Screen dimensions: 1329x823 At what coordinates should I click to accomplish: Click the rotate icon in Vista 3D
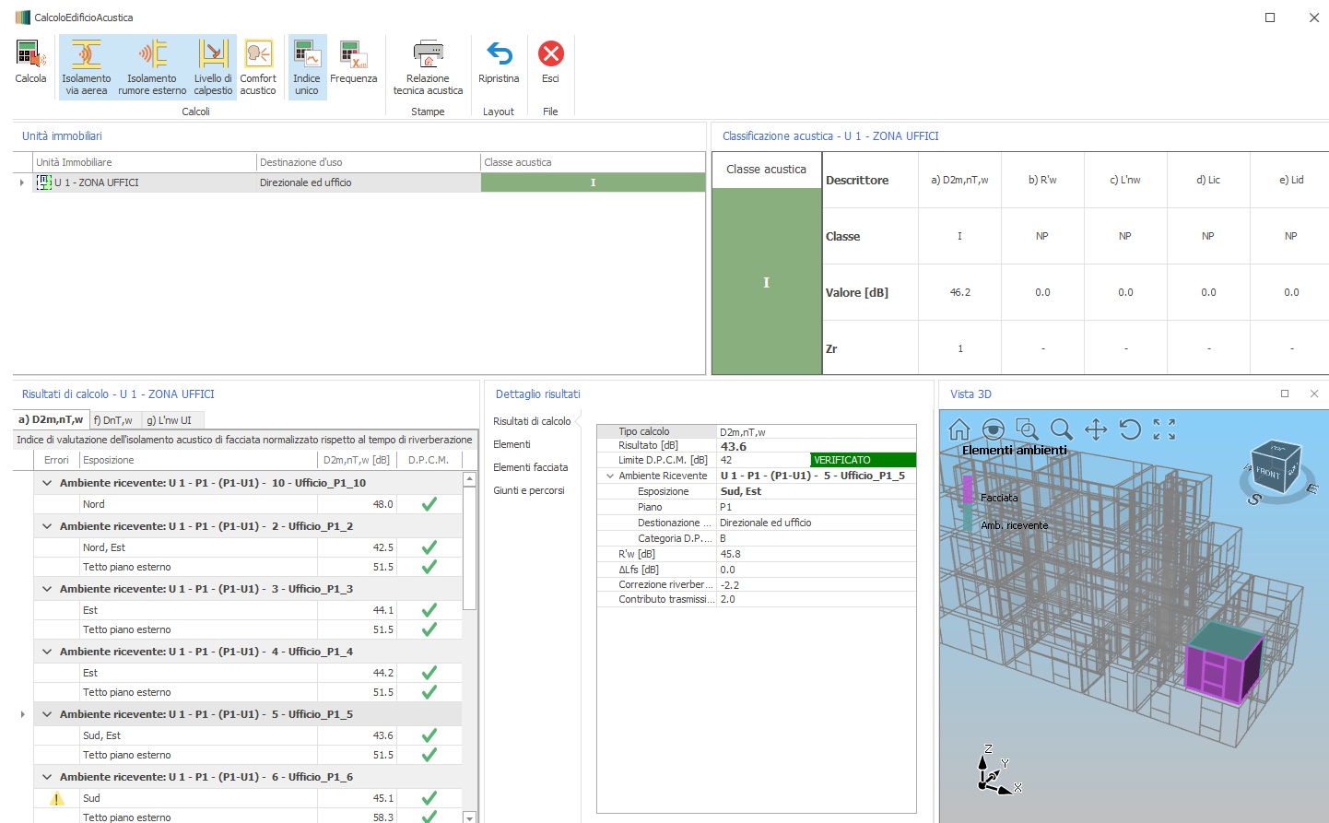pyautogui.click(x=1130, y=429)
